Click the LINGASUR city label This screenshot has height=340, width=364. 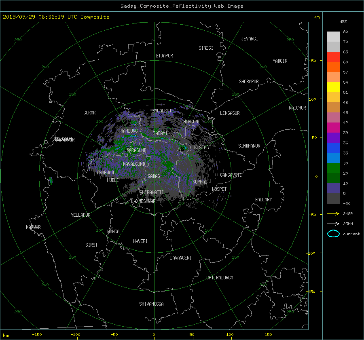click(230, 113)
